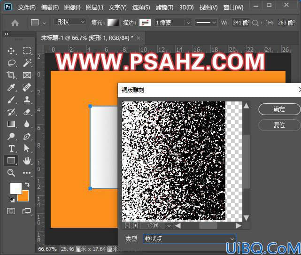Screen dimensions: 301x255
Task: Open the 3D(D) menu
Action: click(x=186, y=8)
